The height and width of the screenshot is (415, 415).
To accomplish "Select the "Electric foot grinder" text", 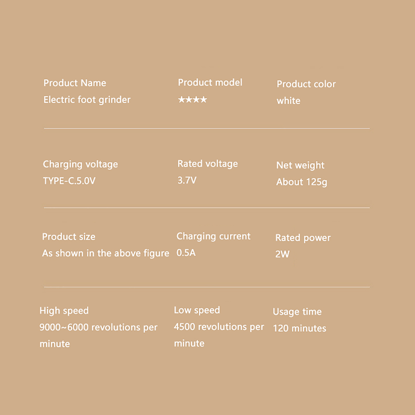I will pyautogui.click(x=87, y=100).
